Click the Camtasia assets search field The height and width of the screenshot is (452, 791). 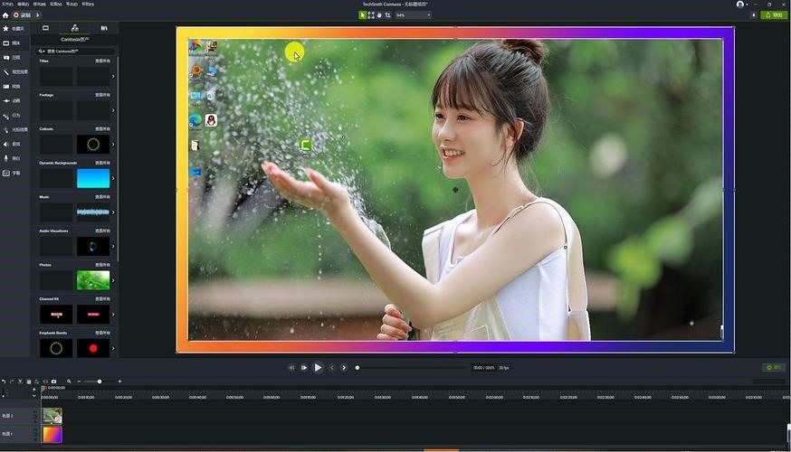(76, 51)
